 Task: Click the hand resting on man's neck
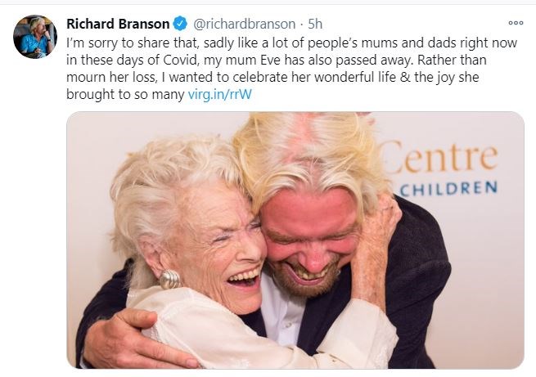tap(378, 233)
